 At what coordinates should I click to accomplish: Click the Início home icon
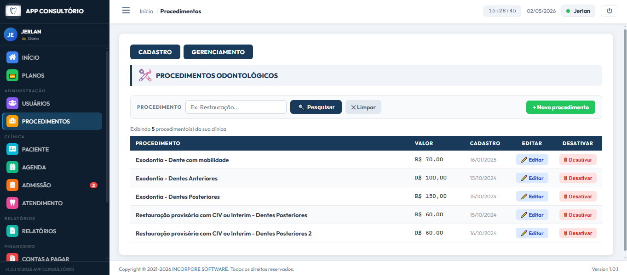pos(12,57)
